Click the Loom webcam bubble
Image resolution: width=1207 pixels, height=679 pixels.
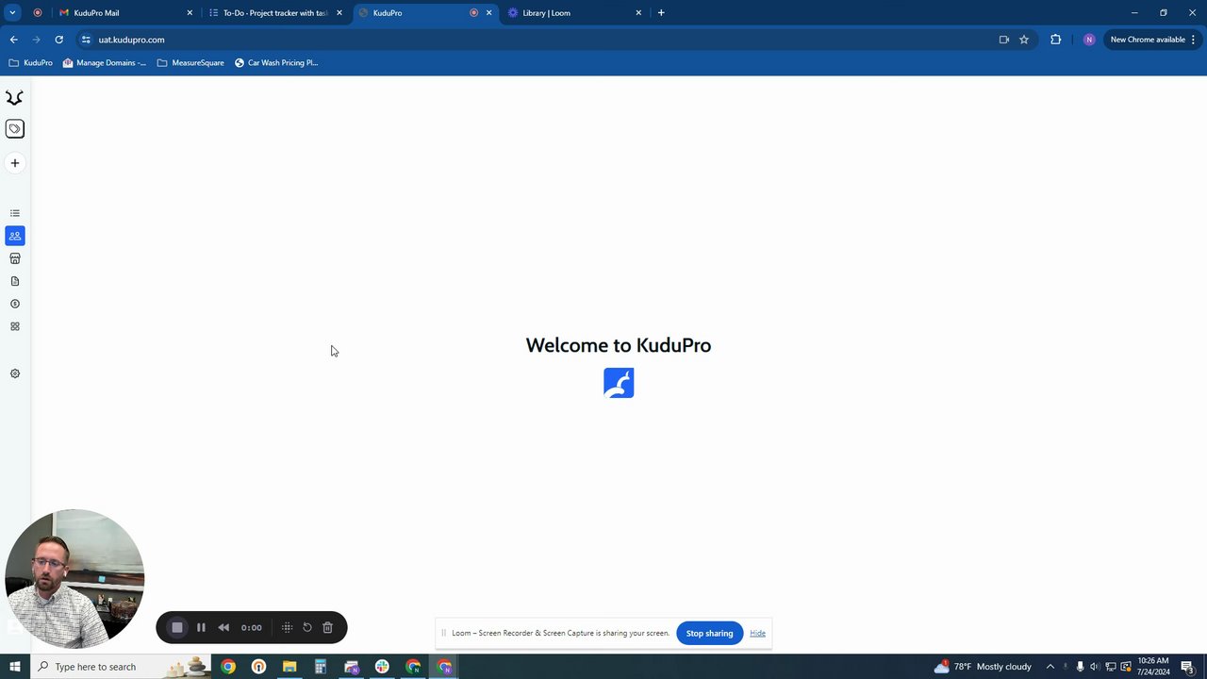coord(74,579)
